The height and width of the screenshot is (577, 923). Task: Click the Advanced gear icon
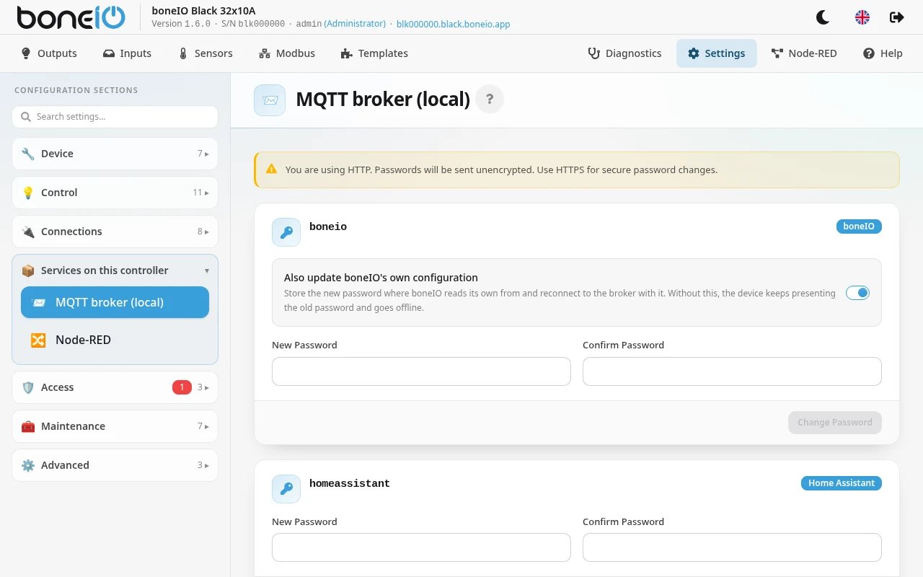[28, 465]
